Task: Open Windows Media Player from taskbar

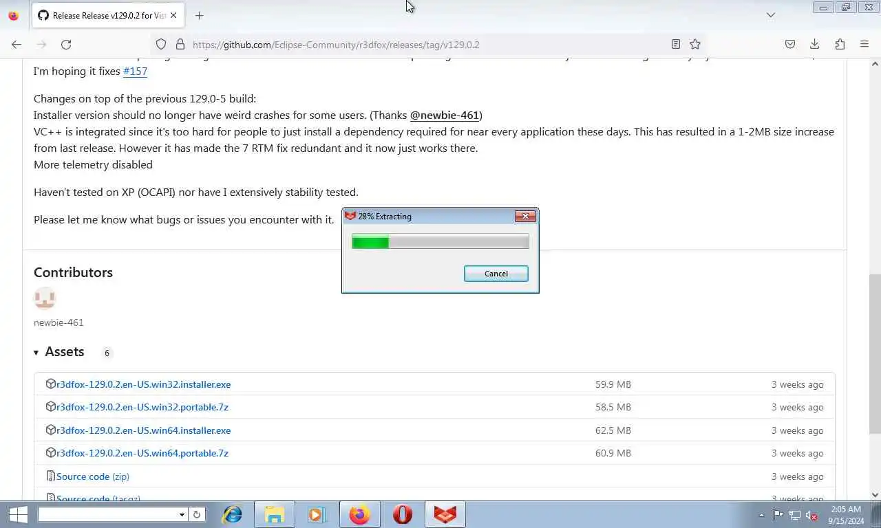Action: [316, 514]
